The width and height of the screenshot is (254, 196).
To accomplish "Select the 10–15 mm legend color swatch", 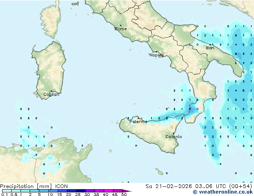I will tap(53, 191).
